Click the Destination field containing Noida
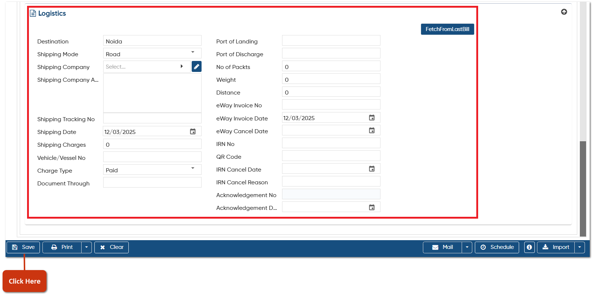The image size is (593, 296). point(152,41)
